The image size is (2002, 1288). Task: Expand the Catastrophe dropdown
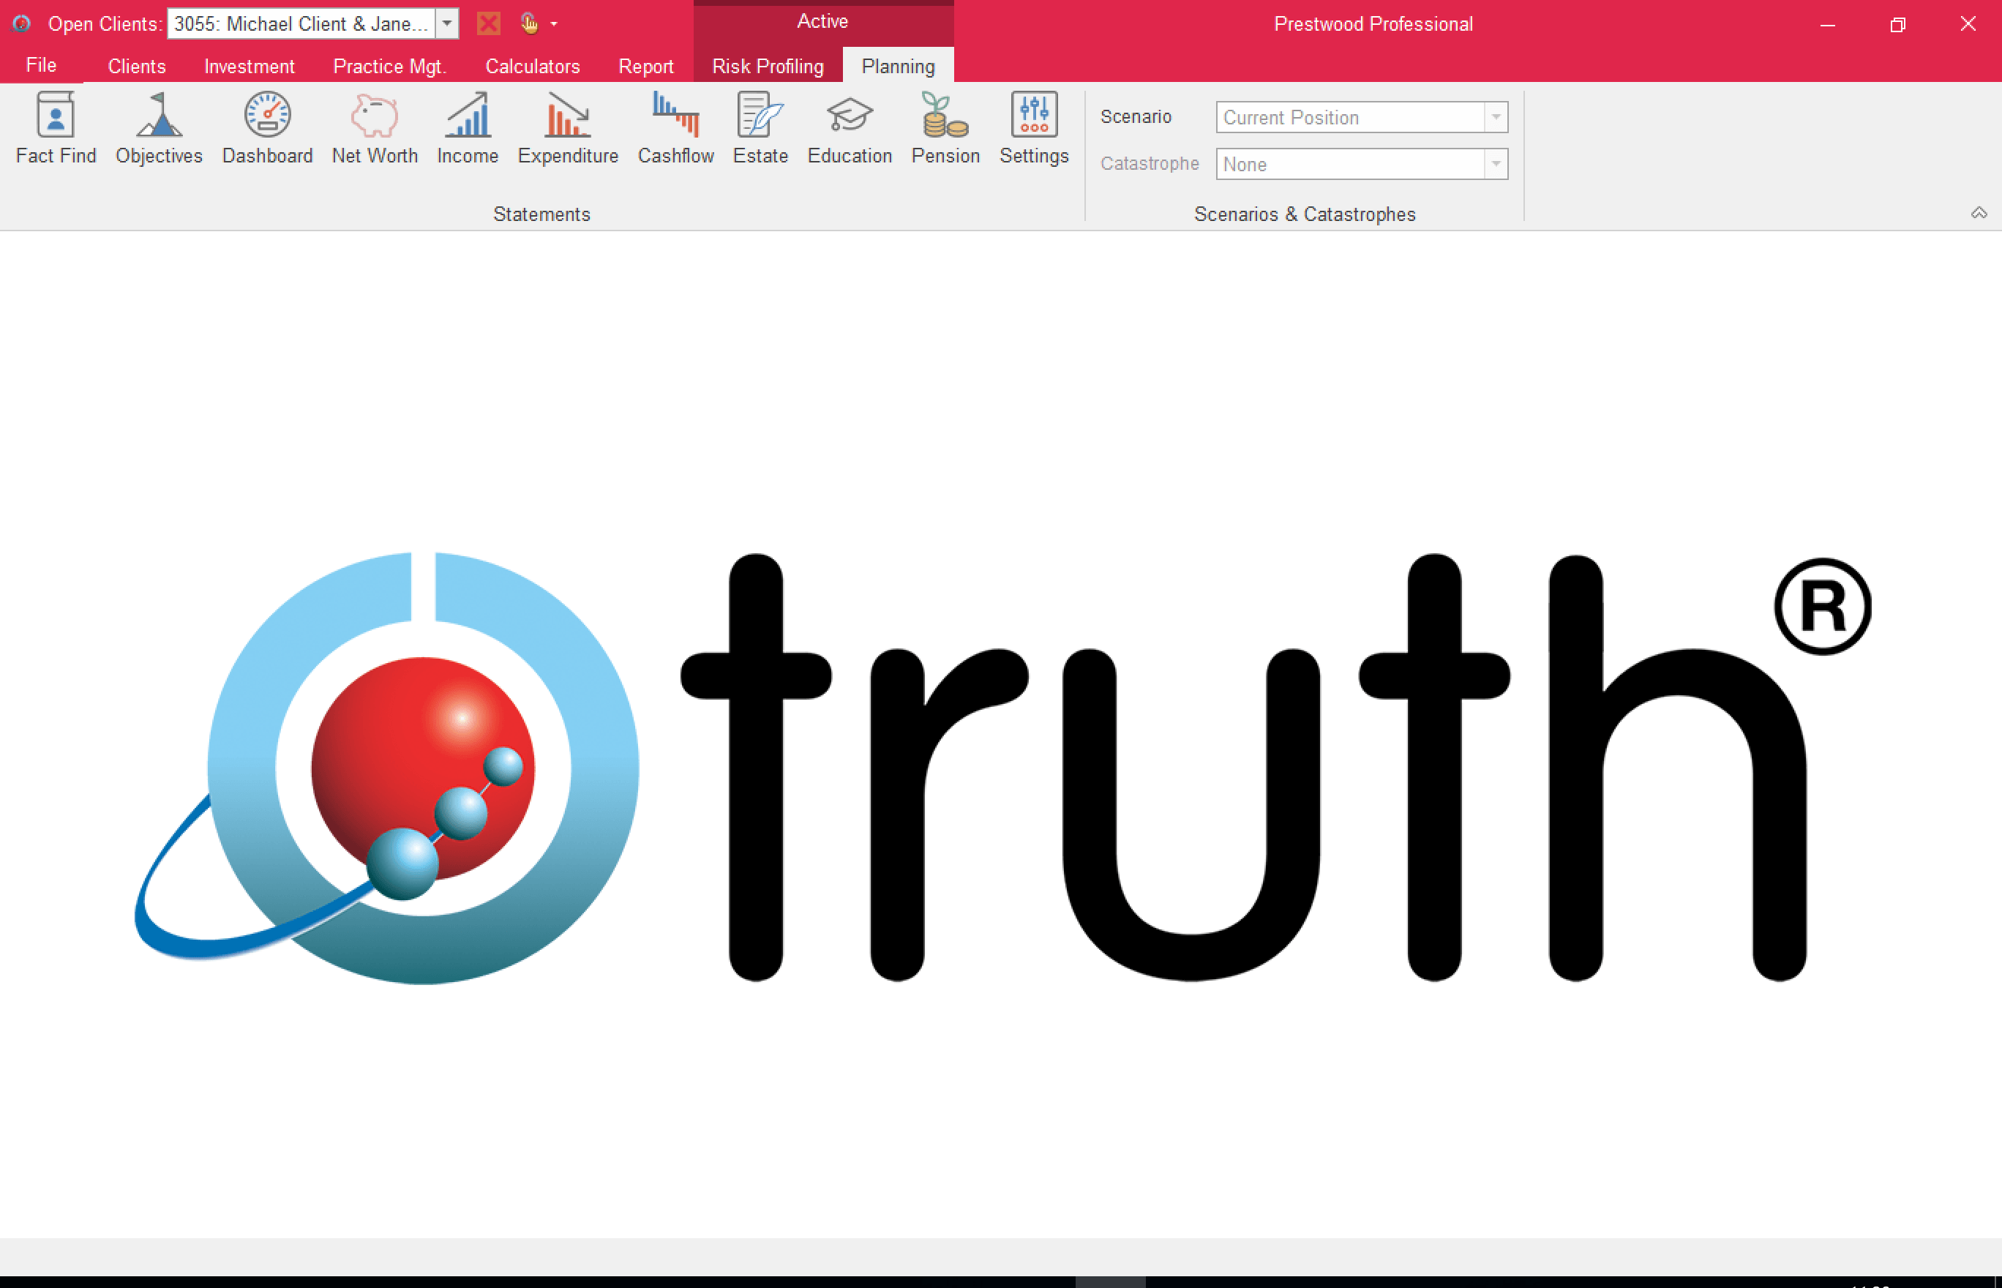[1495, 164]
